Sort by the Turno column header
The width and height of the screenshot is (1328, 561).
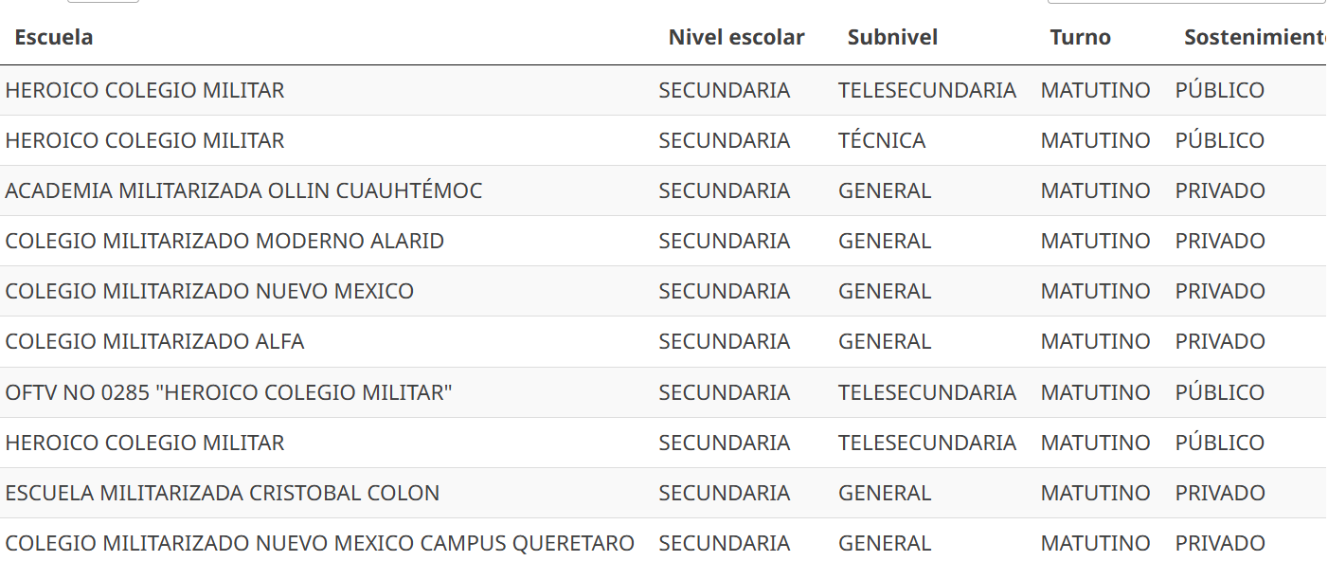(1080, 37)
